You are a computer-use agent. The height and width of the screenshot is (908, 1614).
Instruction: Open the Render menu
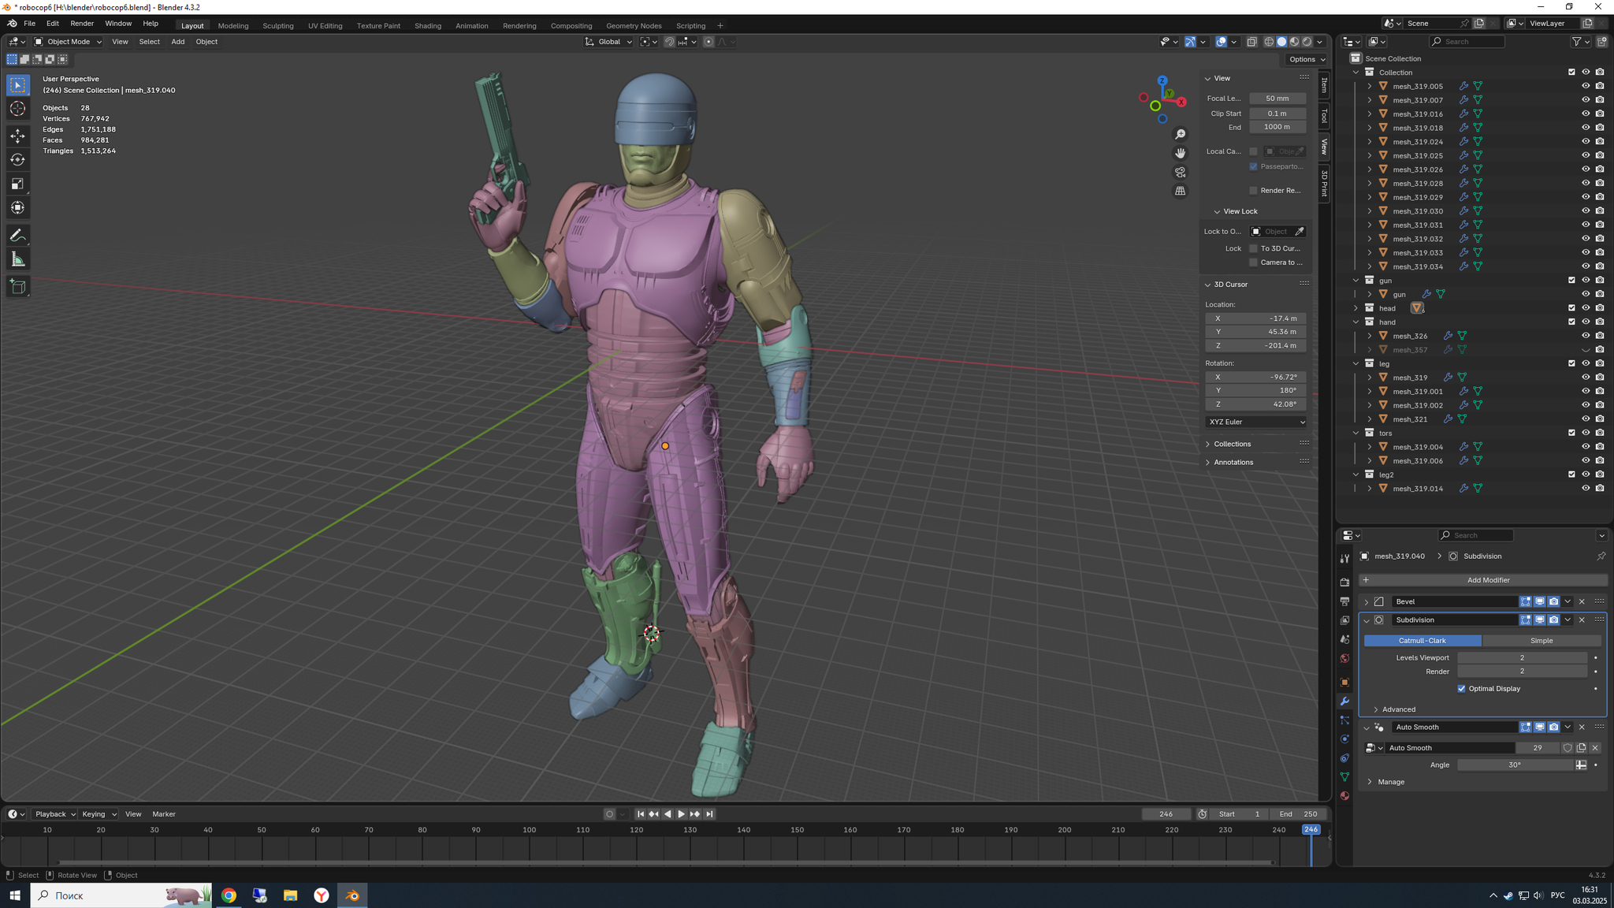(x=82, y=24)
